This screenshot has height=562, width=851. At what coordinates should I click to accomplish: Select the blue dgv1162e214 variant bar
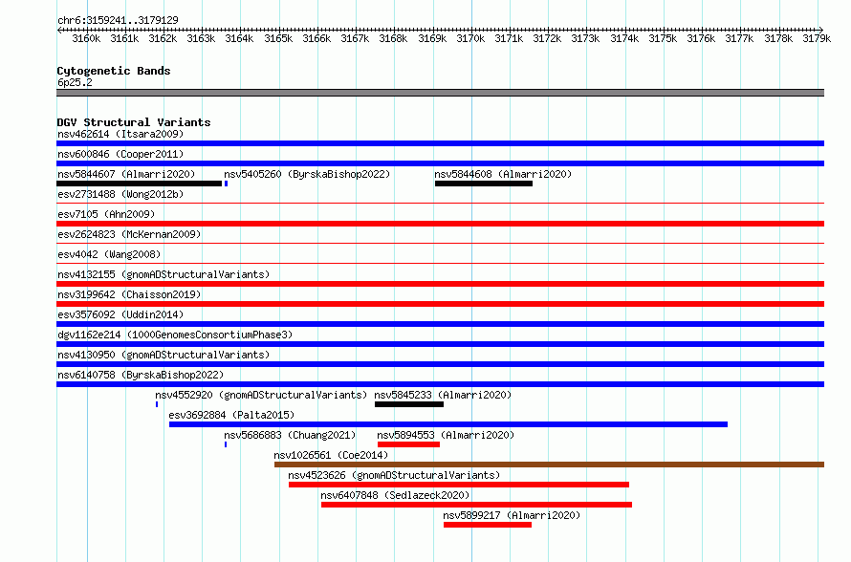[440, 344]
